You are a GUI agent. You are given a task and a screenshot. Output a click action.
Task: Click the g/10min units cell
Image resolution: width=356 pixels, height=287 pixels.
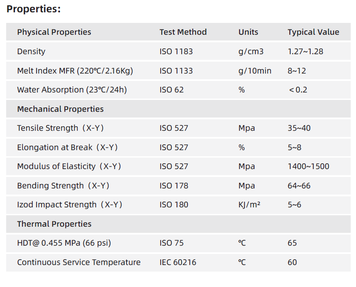click(x=255, y=71)
